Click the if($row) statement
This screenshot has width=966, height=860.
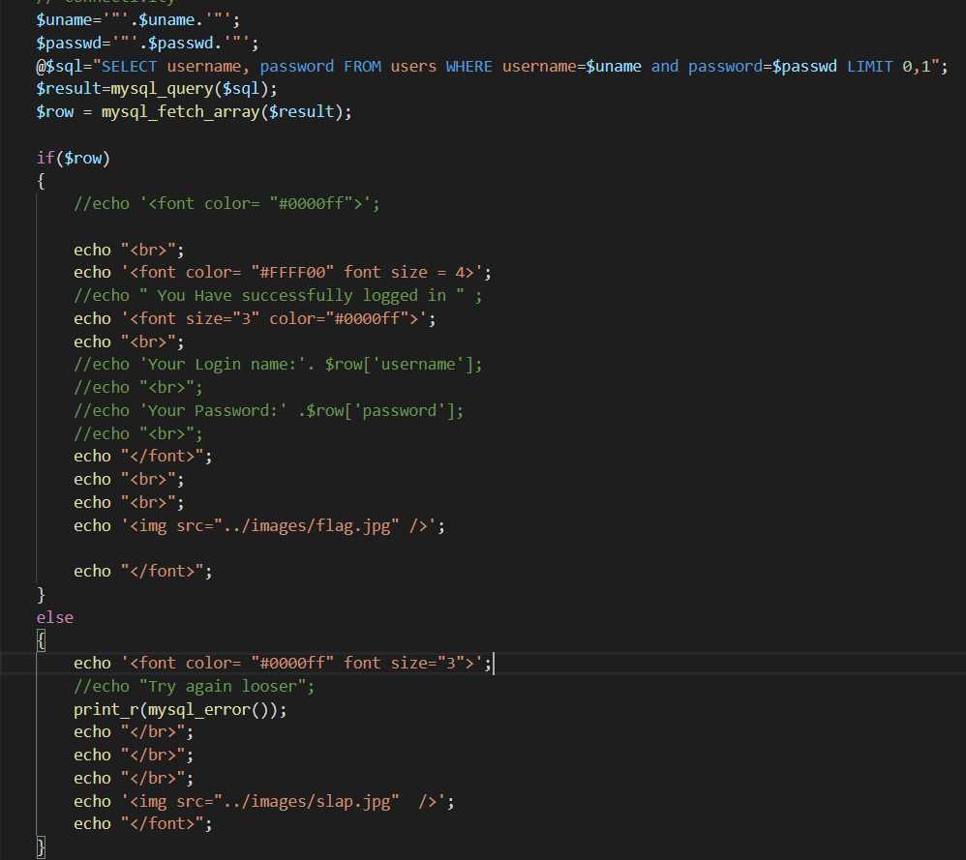point(73,159)
